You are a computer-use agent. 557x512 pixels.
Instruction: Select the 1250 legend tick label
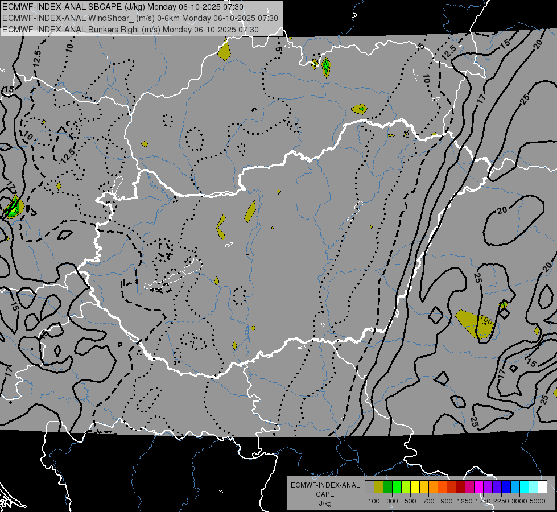point(465,501)
